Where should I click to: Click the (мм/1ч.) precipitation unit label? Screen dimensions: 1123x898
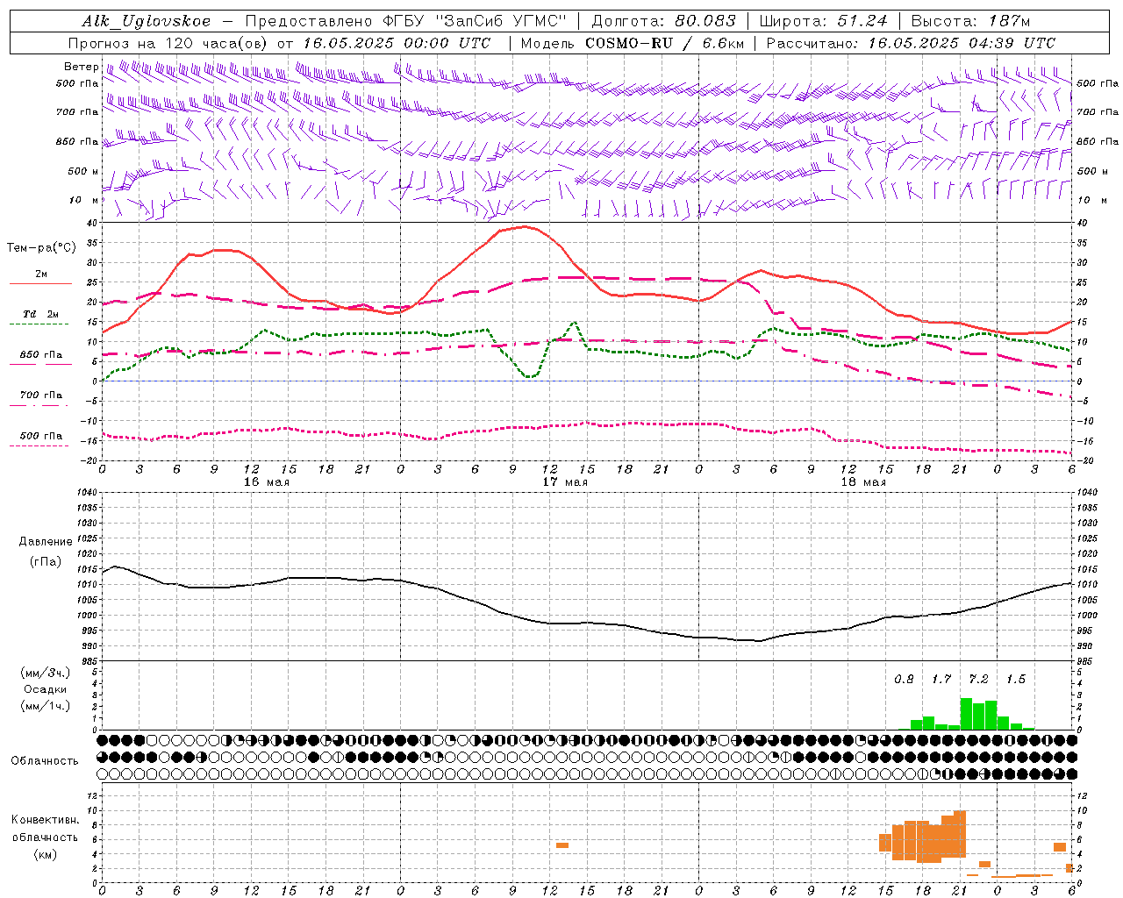(46, 706)
